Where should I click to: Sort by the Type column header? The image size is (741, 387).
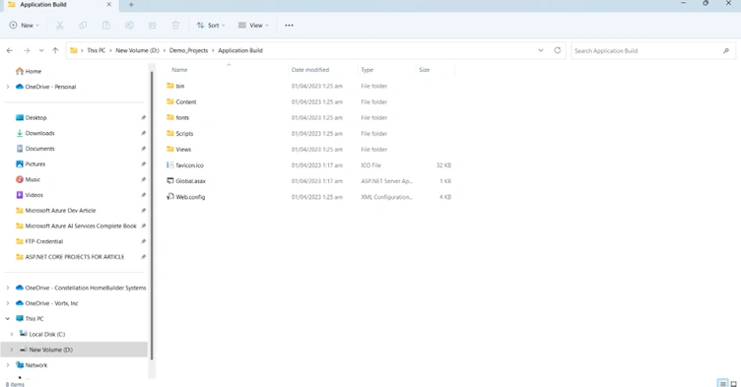[x=368, y=70]
